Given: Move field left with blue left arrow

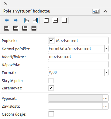Looking at the screenshot, I should click(7, 20).
